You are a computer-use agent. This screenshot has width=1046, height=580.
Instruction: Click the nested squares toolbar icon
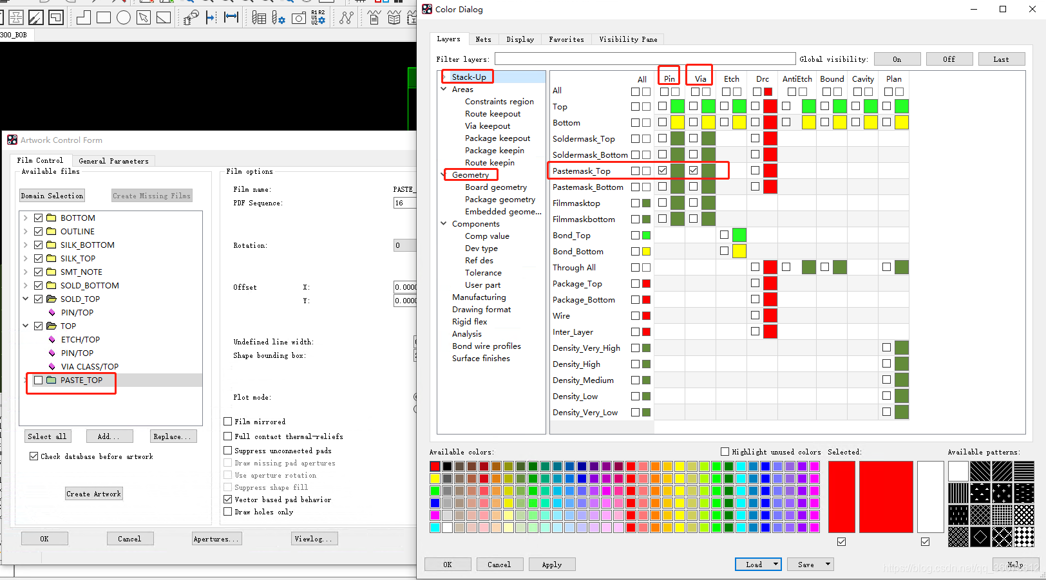point(56,17)
